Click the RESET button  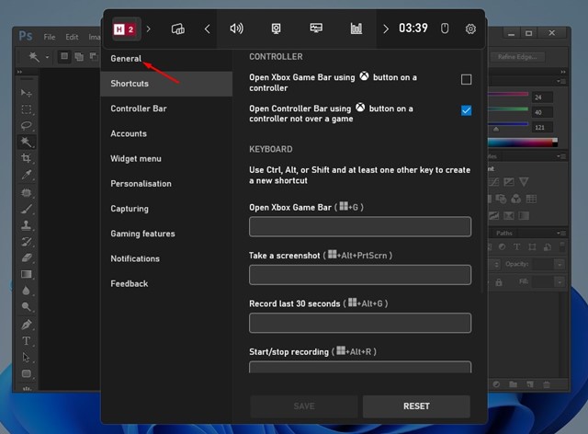tap(416, 406)
